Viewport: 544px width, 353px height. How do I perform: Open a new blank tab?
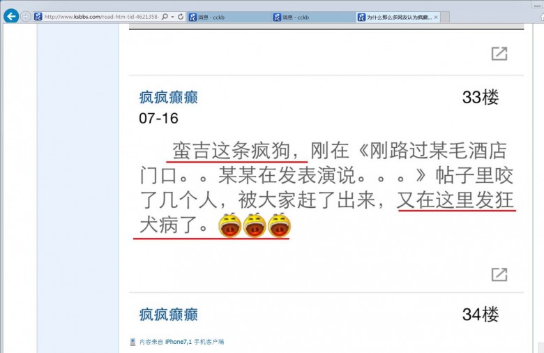point(445,17)
